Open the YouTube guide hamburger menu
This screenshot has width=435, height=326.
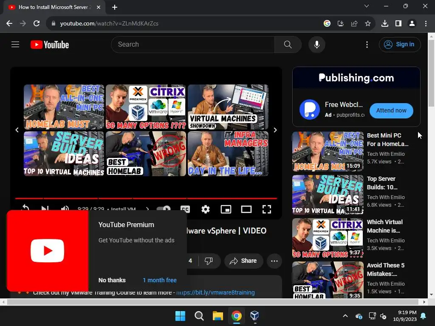coord(15,44)
